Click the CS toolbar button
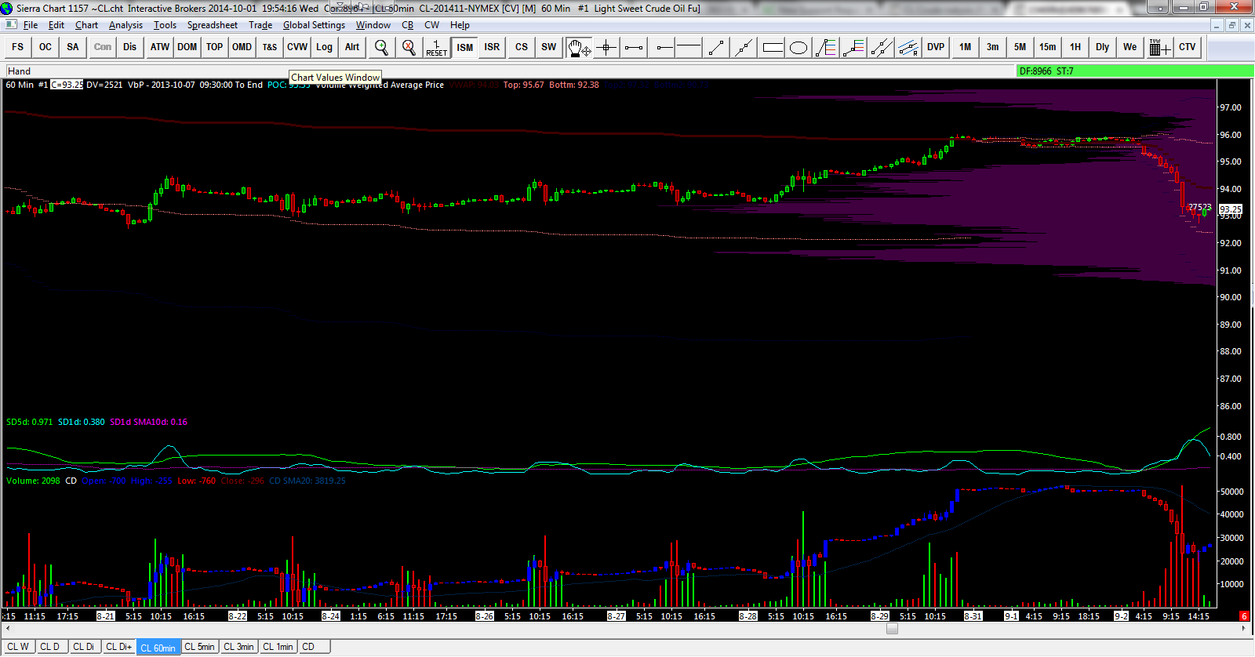The height and width of the screenshot is (657, 1255). pos(522,47)
